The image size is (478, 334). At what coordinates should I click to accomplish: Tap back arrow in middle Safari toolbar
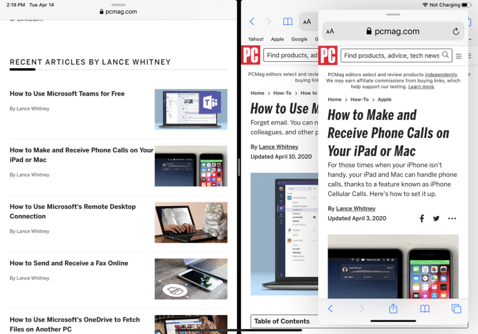(x=252, y=21)
